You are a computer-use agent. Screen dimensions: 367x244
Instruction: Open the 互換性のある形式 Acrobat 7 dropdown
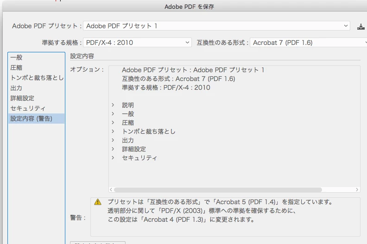coord(309,43)
